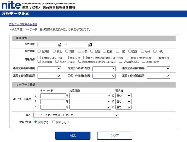Viewport: 187px width, 142px height.
Task: Click 全角/半角 label
Action: [25, 122]
